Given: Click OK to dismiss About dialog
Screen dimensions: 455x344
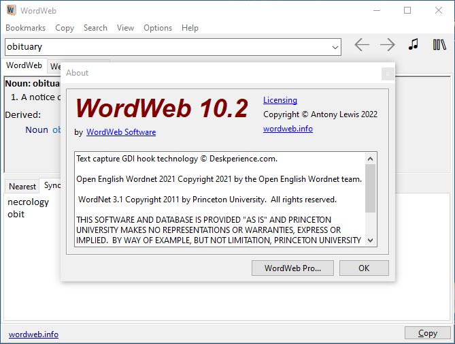Looking at the screenshot, I should (x=364, y=268).
